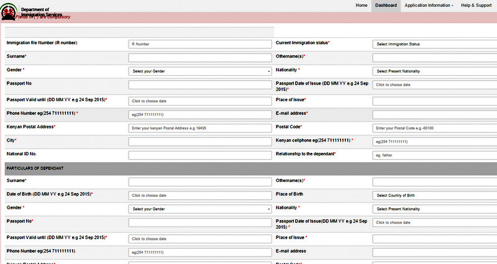
Task: Select the applicant Nationality dropdown
Action: point(434,71)
